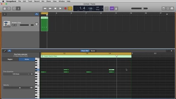Click the Cmaj key signature display
The image size is (176, 99).
[98, 10]
